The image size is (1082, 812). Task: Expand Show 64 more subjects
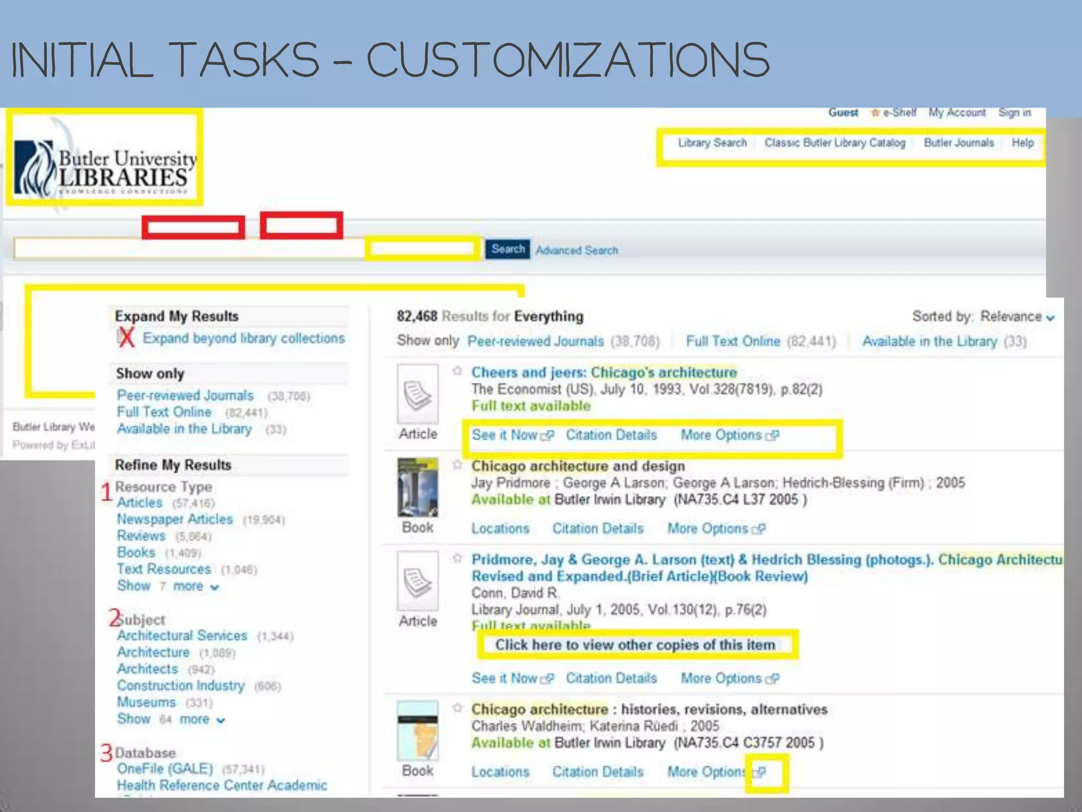171,719
